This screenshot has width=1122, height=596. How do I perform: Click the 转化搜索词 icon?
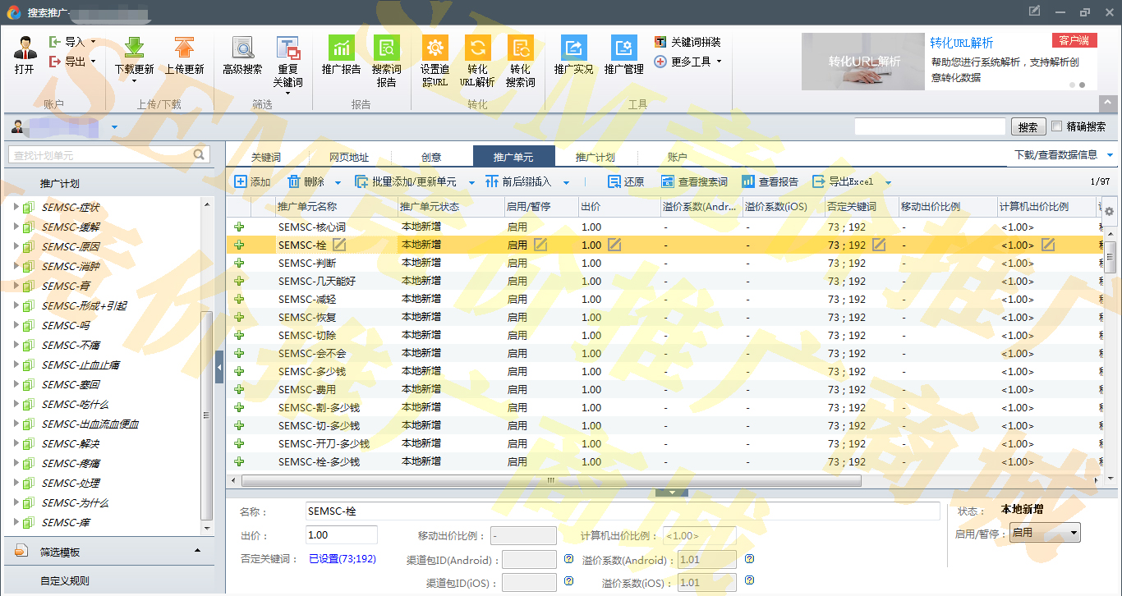tap(520, 47)
